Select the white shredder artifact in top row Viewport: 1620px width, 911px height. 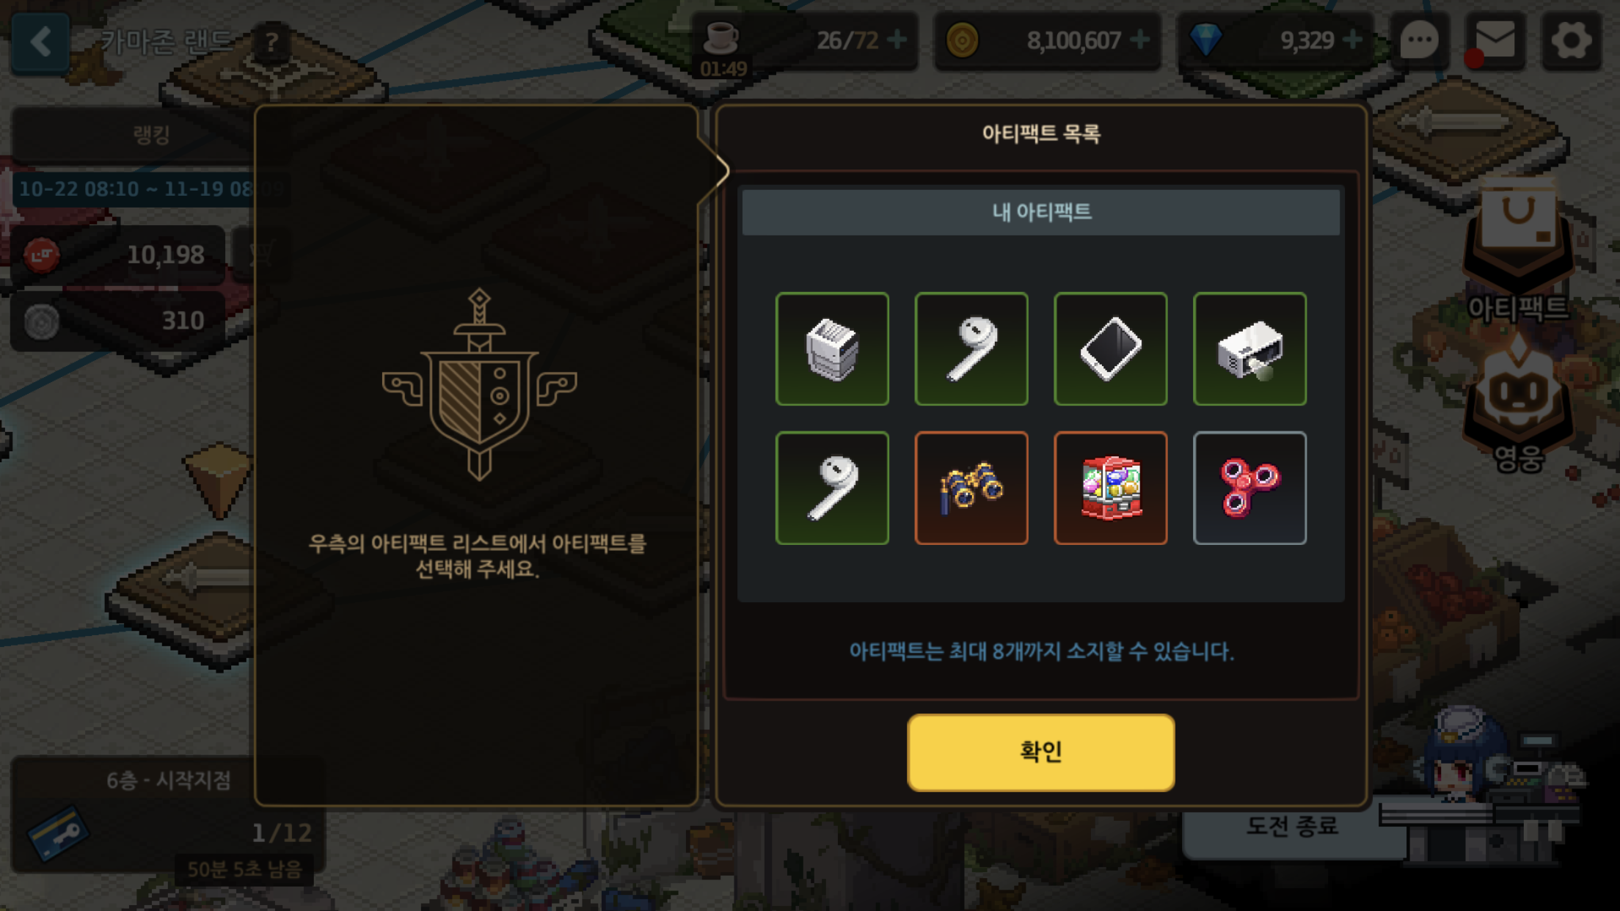(832, 348)
